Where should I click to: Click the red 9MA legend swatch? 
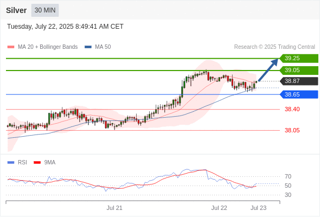point(37,163)
